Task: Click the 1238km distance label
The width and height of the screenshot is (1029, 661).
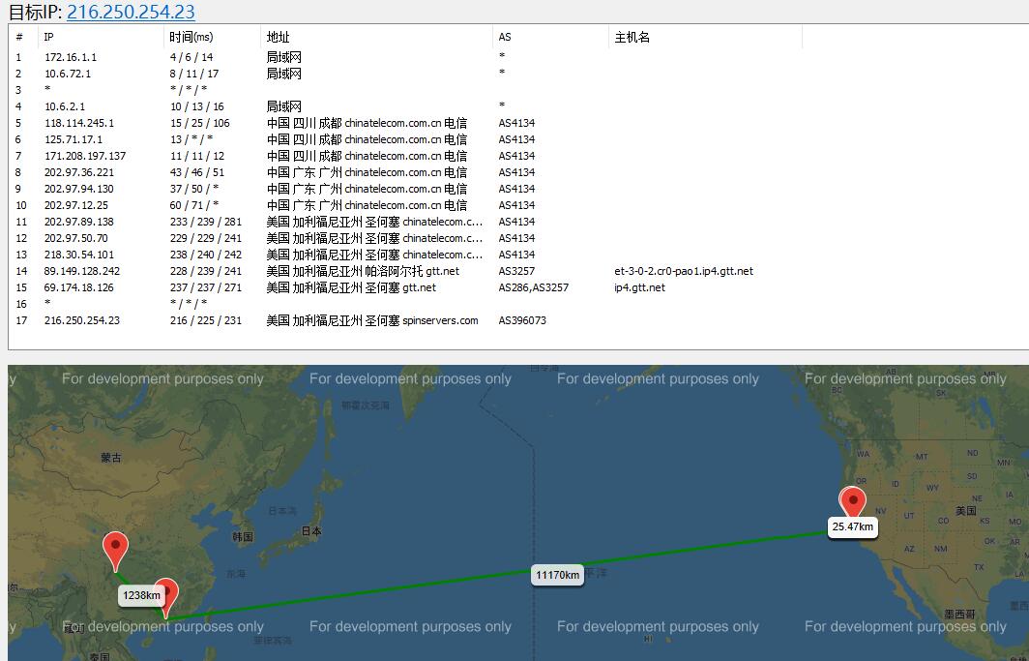Action: point(141,595)
